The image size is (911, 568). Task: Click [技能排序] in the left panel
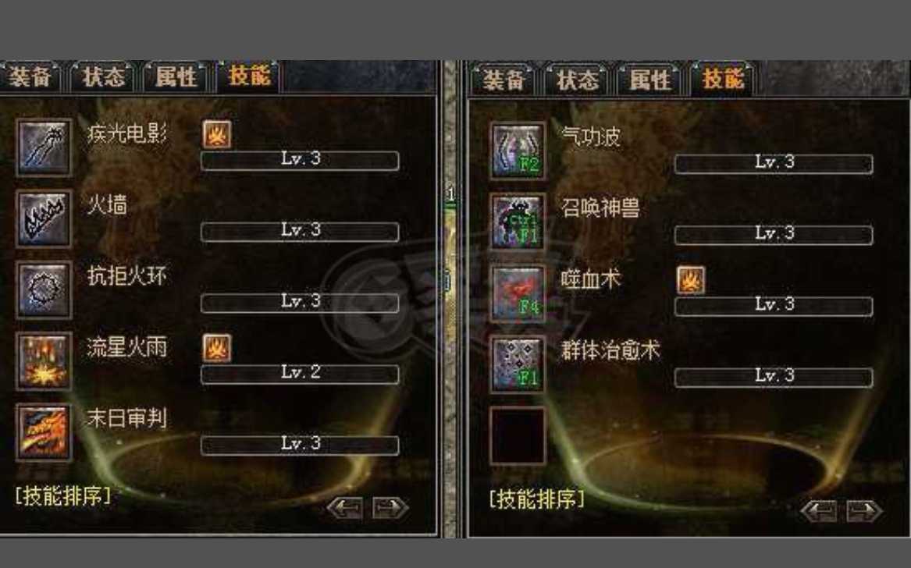(x=62, y=496)
